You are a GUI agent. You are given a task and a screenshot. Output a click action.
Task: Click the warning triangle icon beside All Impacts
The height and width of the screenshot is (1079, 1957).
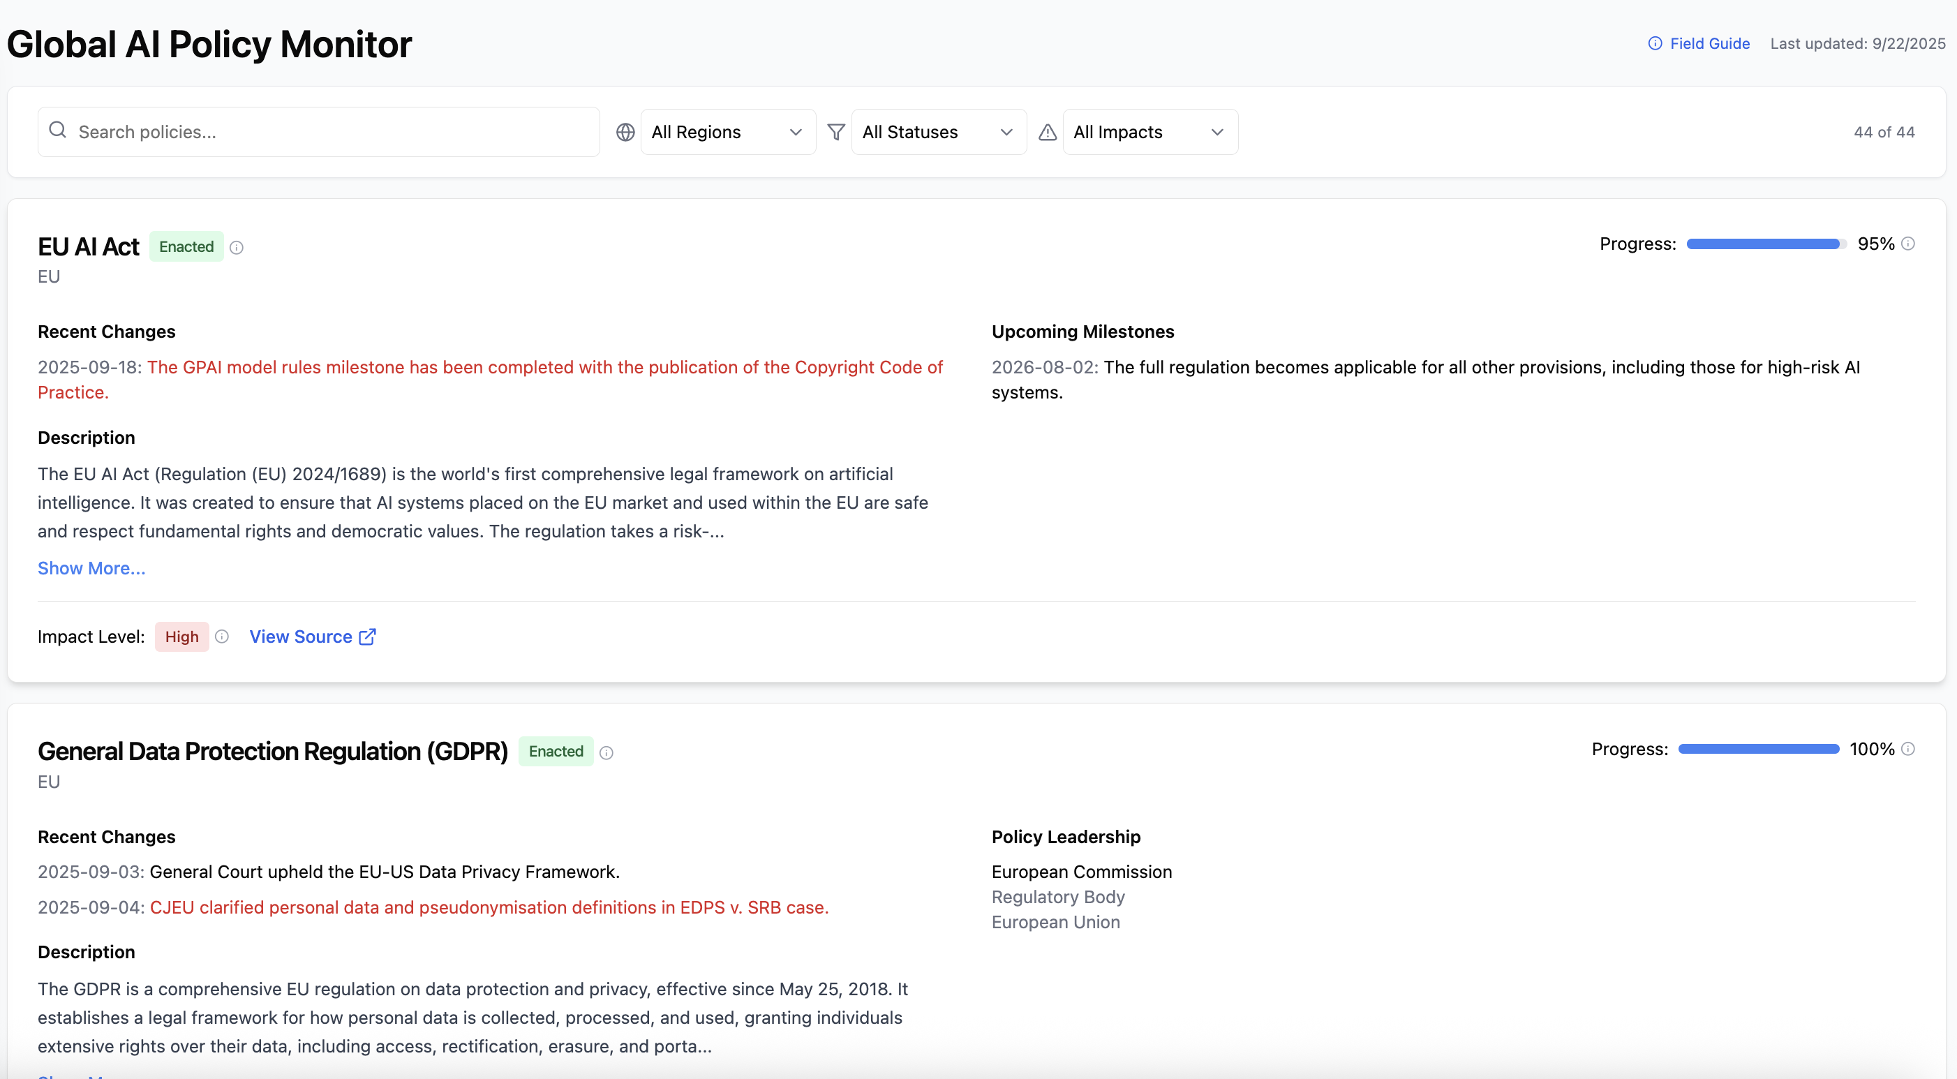pyautogui.click(x=1046, y=131)
